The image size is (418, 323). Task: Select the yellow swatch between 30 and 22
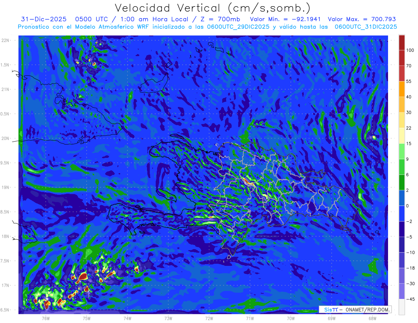402,120
